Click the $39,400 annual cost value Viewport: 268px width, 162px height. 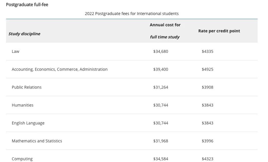click(161, 69)
